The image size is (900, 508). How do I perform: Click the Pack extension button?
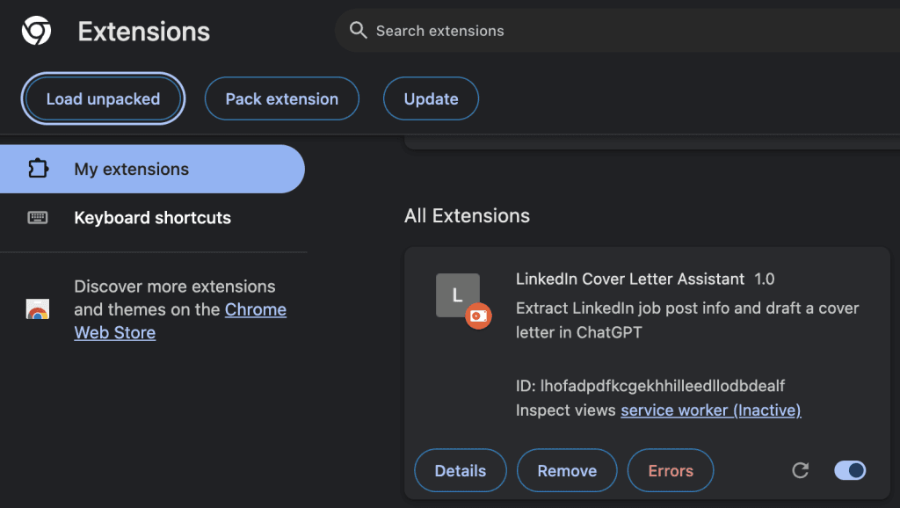[282, 98]
